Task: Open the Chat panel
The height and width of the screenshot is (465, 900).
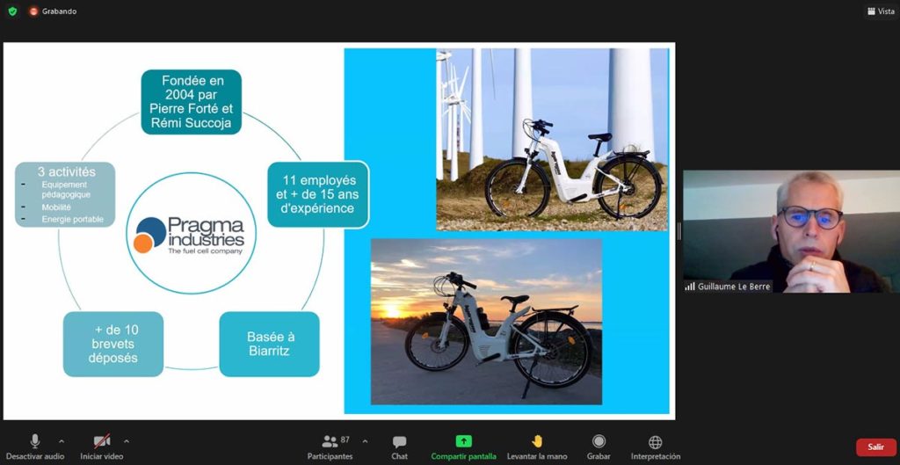Action: [x=399, y=441]
